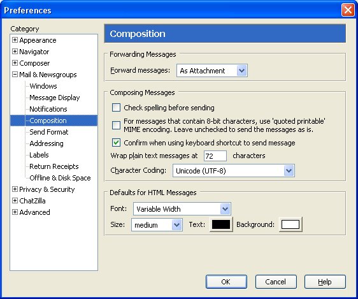Open the Font dropdown for HTML messages
Viewport: 358px width, 299px height.
point(182,208)
